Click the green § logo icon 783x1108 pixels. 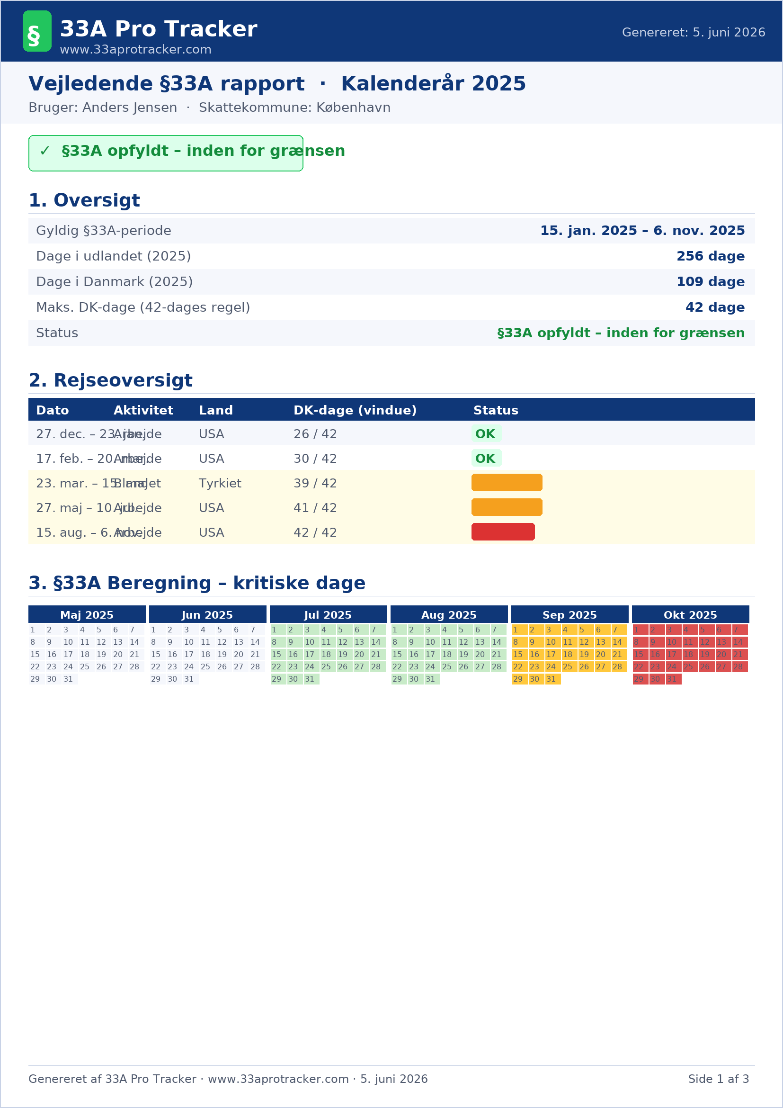click(x=37, y=31)
